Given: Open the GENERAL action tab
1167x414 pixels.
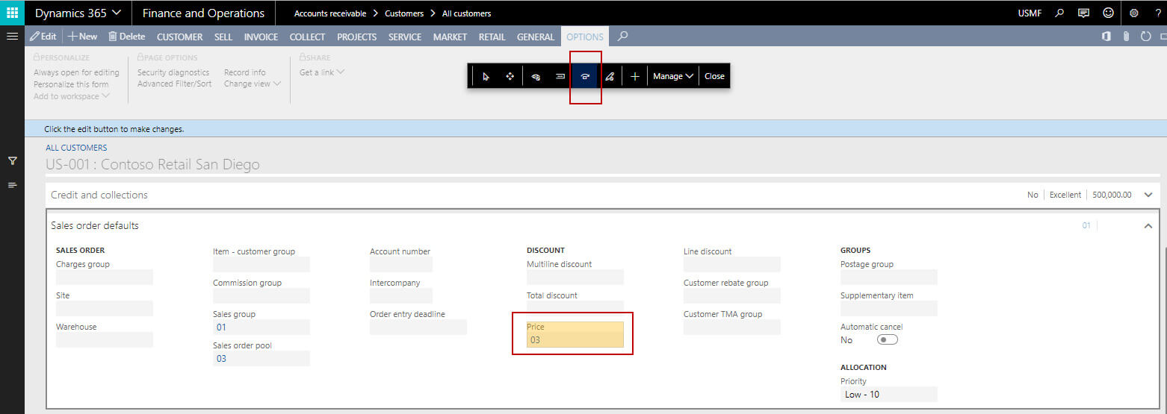Looking at the screenshot, I should 536,37.
